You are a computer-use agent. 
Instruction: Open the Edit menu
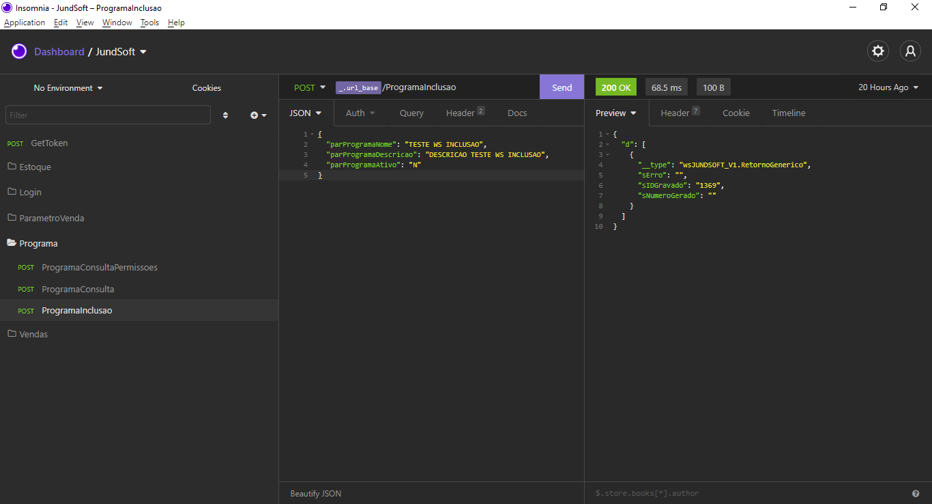click(x=61, y=23)
